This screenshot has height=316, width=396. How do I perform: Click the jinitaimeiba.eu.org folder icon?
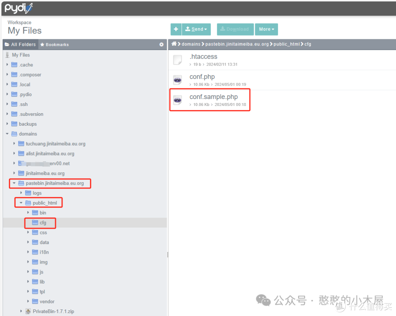click(x=21, y=173)
